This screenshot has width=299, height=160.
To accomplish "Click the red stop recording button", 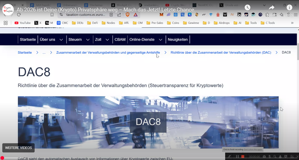I will coord(243,157).
